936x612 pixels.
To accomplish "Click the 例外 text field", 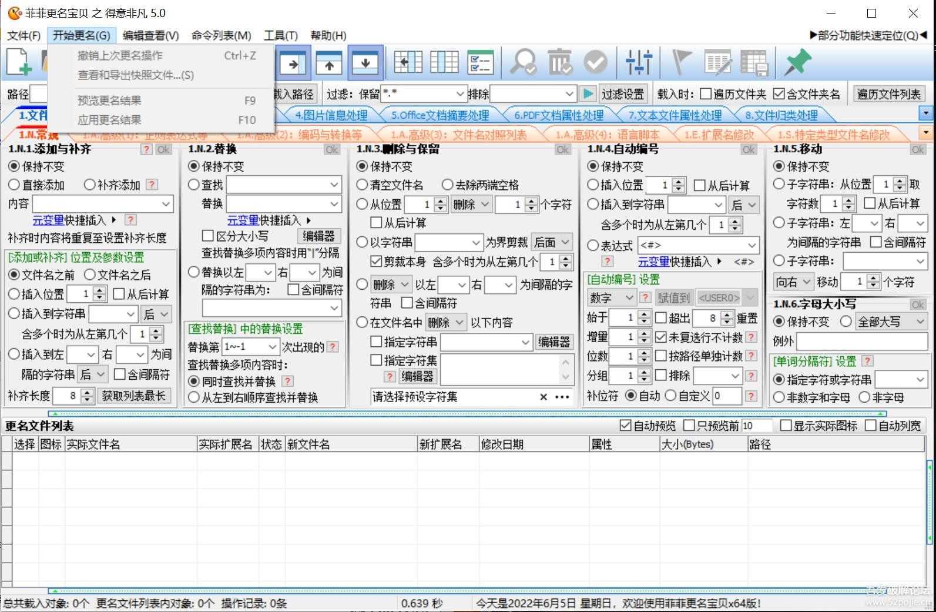I will (861, 341).
